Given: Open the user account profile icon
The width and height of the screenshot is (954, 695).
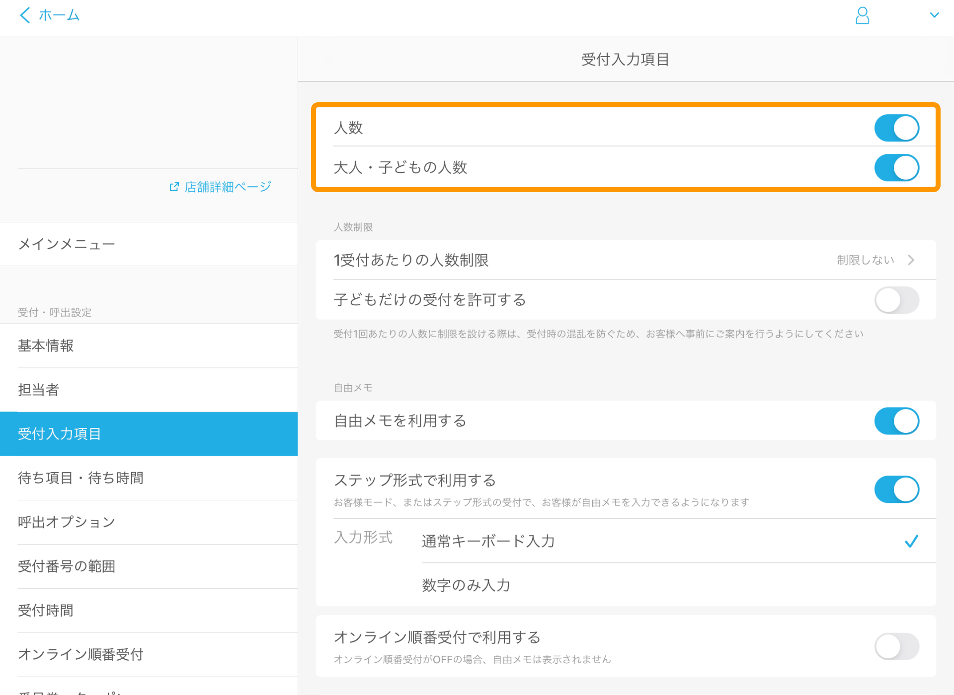Looking at the screenshot, I should (x=863, y=15).
